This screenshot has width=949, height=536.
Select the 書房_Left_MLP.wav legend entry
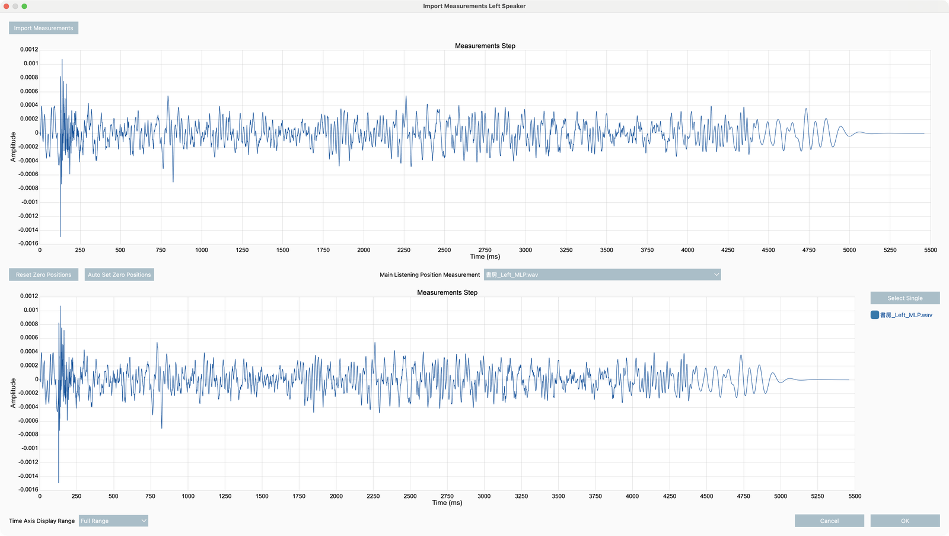pyautogui.click(x=906, y=315)
